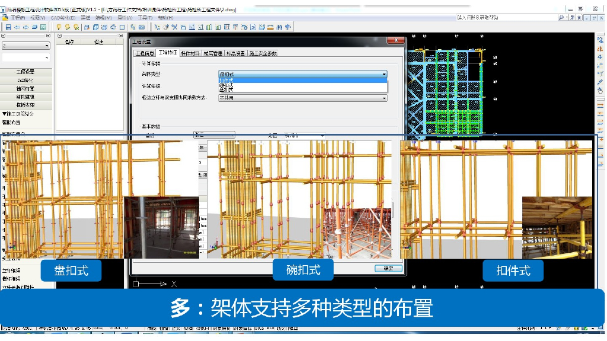The width and height of the screenshot is (607, 341).
Task: Close the 名称/描述 list panel
Action: (121, 36)
